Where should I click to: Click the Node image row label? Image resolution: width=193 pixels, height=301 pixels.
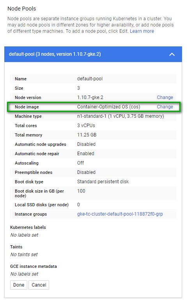pos(27,107)
